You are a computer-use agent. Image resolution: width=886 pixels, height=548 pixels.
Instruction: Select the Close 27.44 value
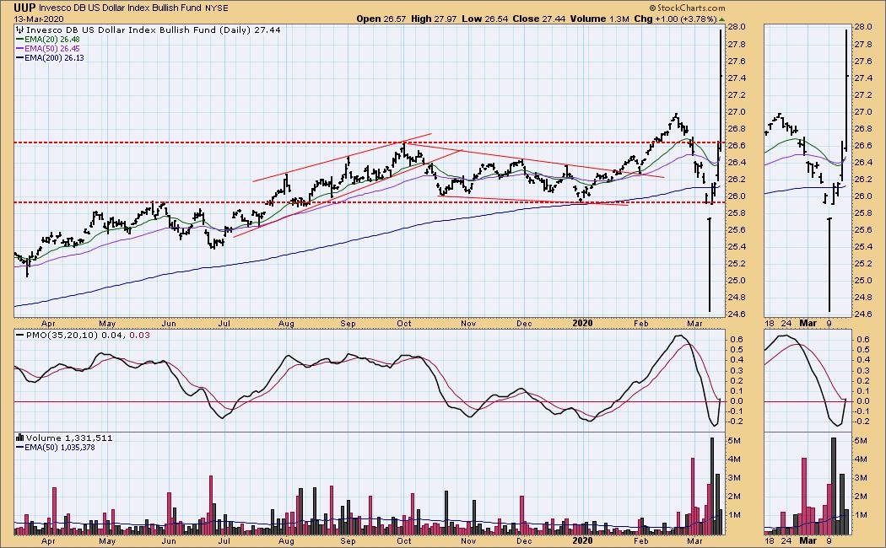click(538, 19)
